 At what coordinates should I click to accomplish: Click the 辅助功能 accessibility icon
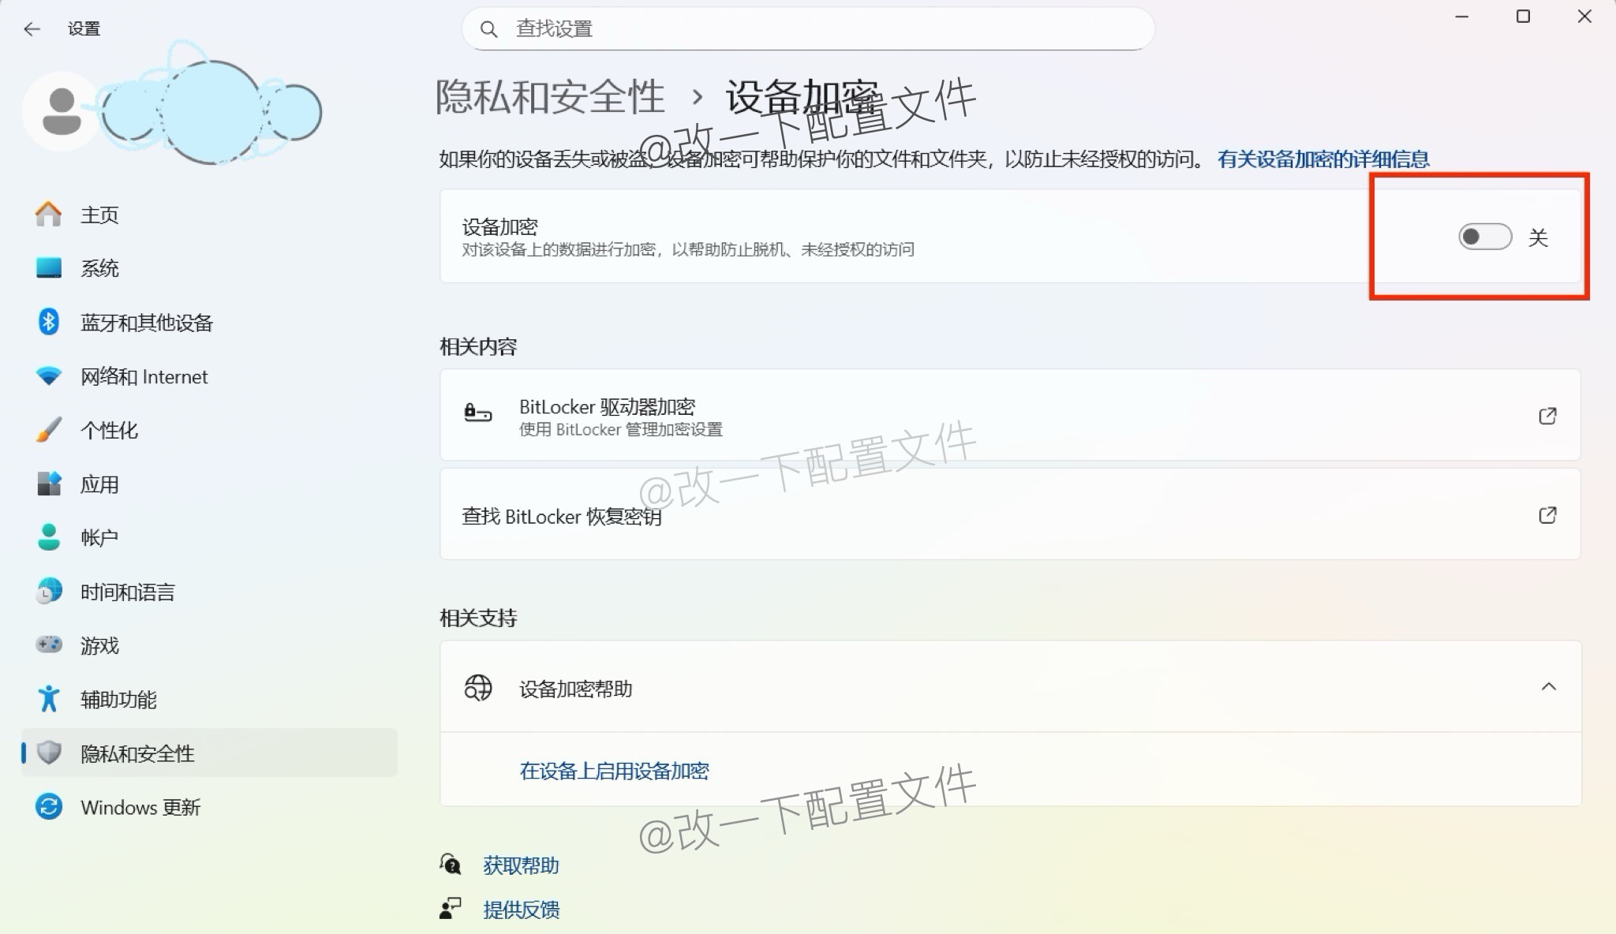(49, 699)
